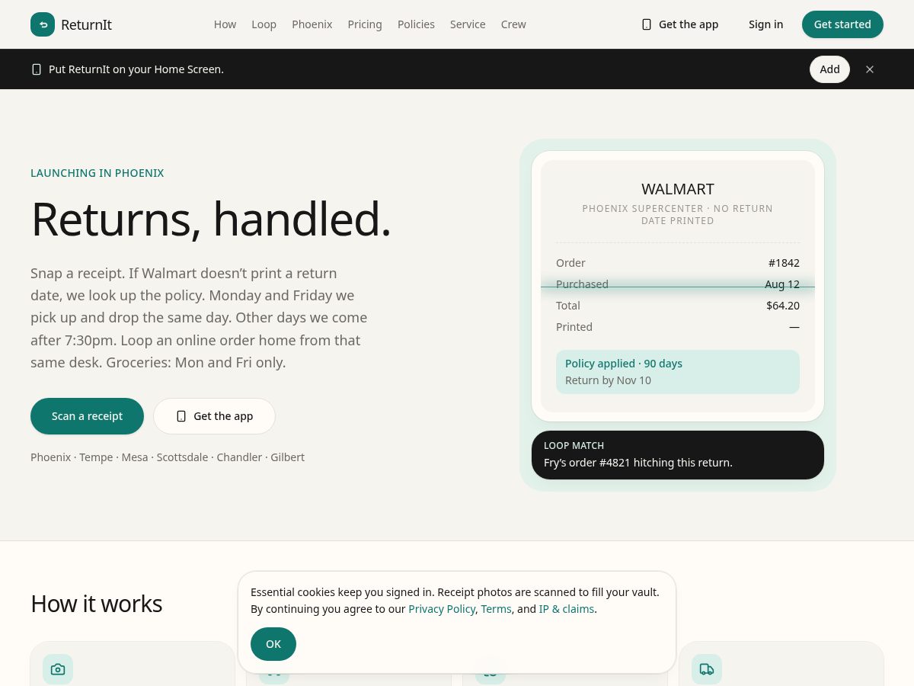The image size is (914, 686).
Task: Click the Scan a receipt button
Action: tap(87, 416)
